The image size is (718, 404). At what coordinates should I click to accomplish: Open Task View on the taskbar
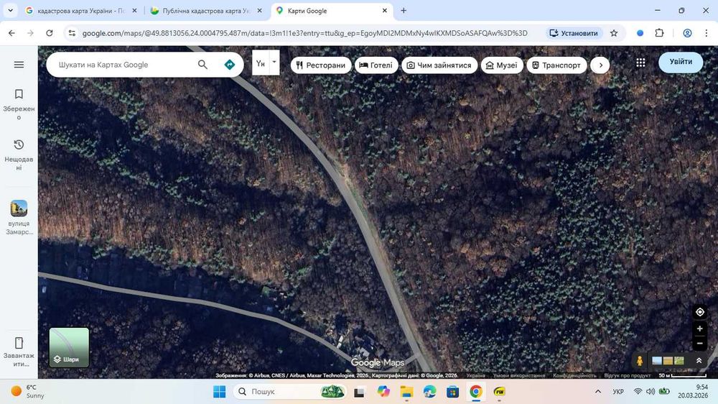(x=359, y=392)
